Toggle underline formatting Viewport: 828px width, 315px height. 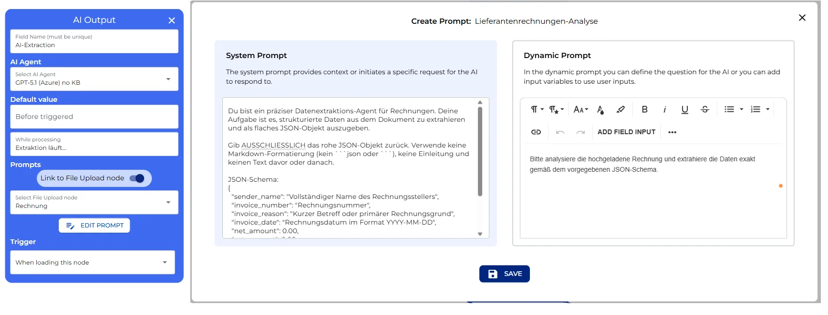tap(684, 109)
